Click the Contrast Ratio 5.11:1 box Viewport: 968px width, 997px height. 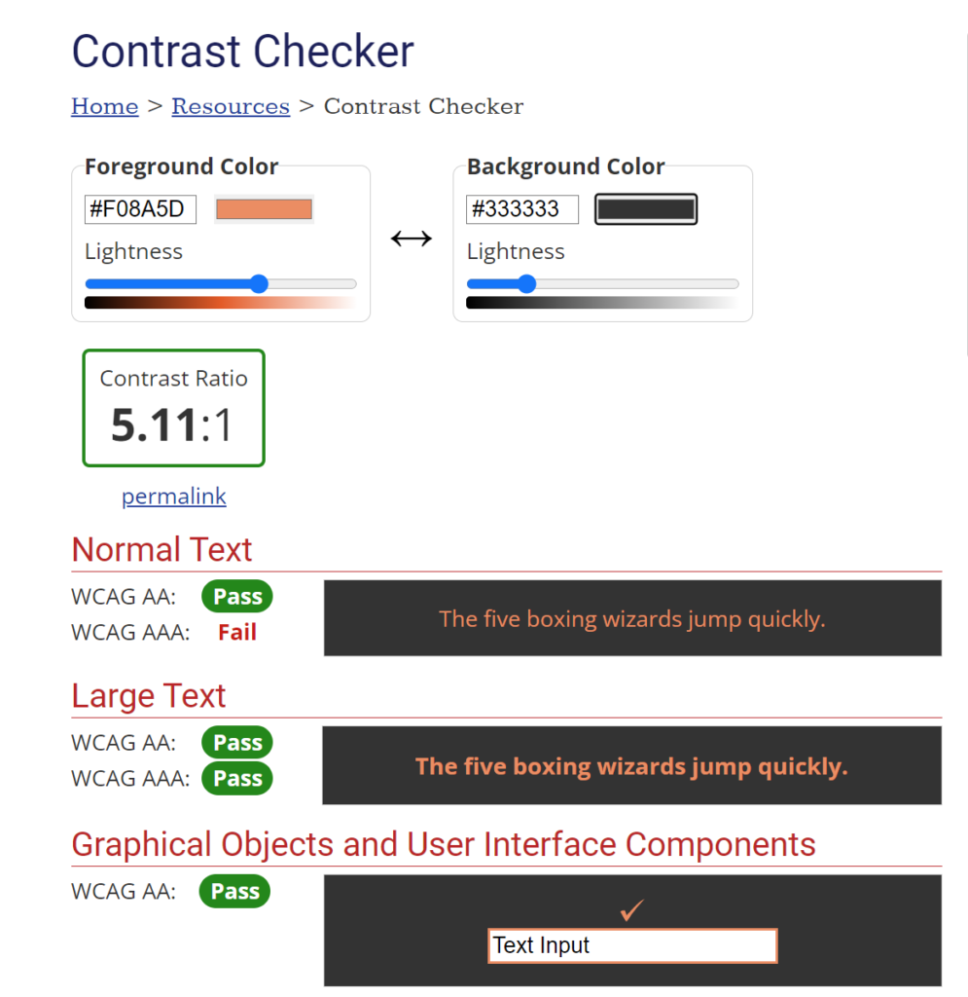tap(173, 408)
